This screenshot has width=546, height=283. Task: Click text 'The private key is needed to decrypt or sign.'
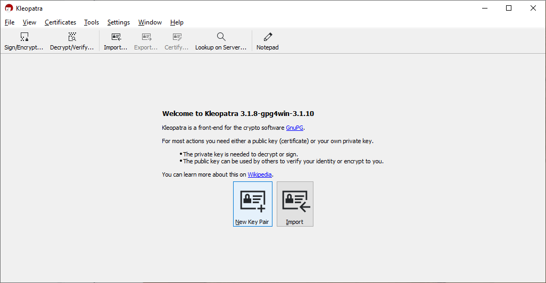[x=240, y=154]
